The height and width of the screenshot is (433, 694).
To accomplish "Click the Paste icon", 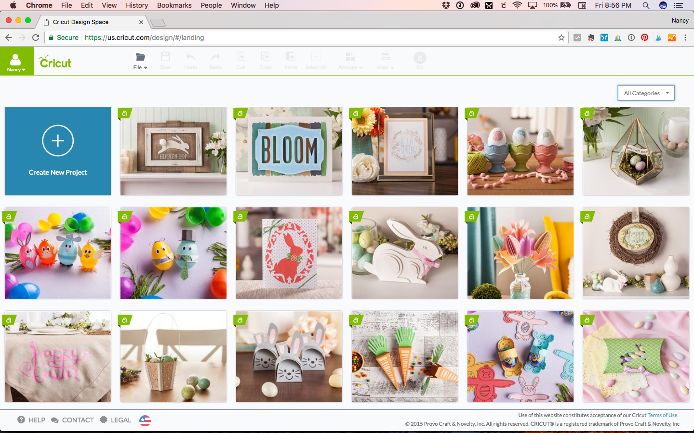I will [291, 60].
